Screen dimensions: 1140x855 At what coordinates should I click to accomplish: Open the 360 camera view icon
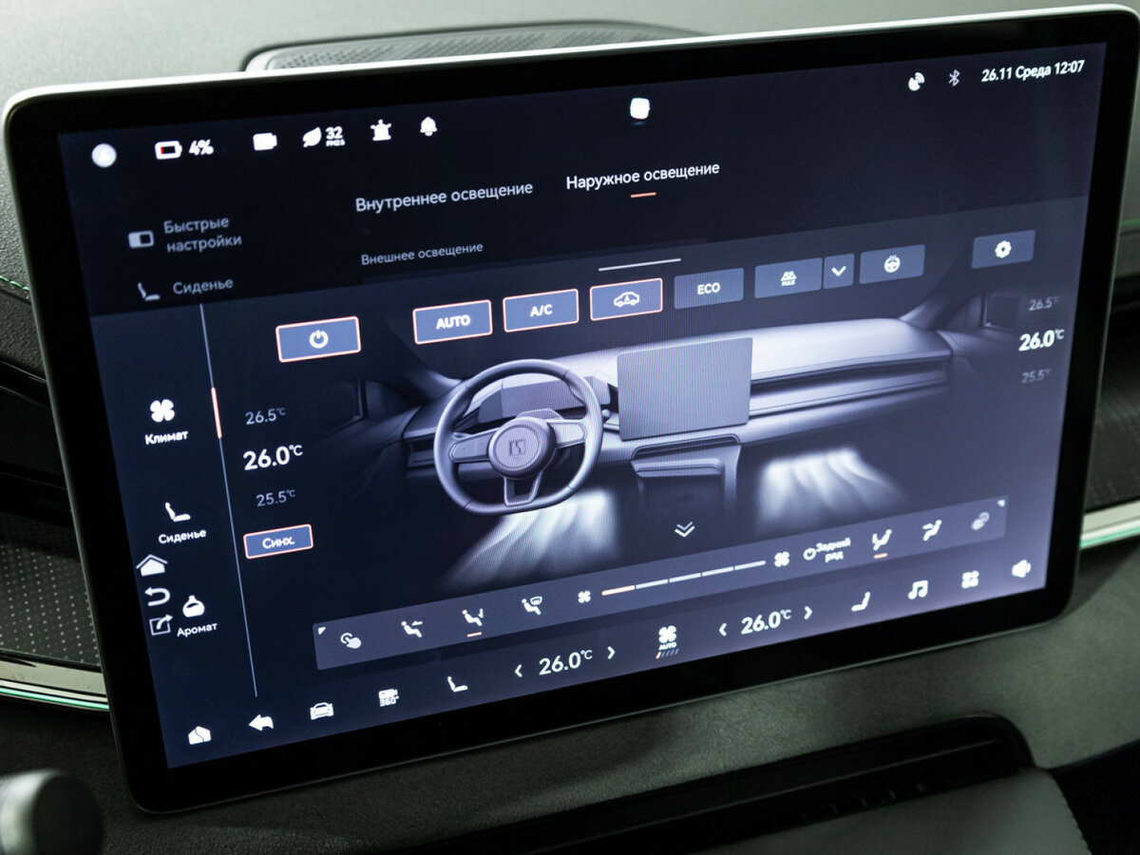[388, 699]
